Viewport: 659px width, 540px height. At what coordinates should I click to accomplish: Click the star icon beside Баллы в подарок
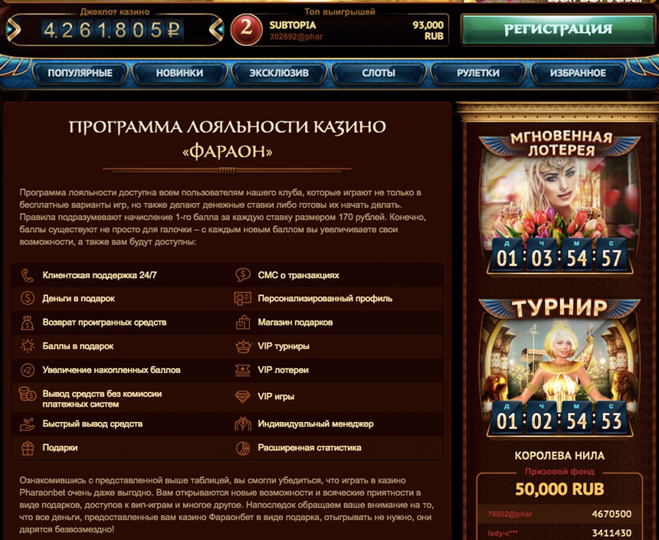[x=28, y=346]
